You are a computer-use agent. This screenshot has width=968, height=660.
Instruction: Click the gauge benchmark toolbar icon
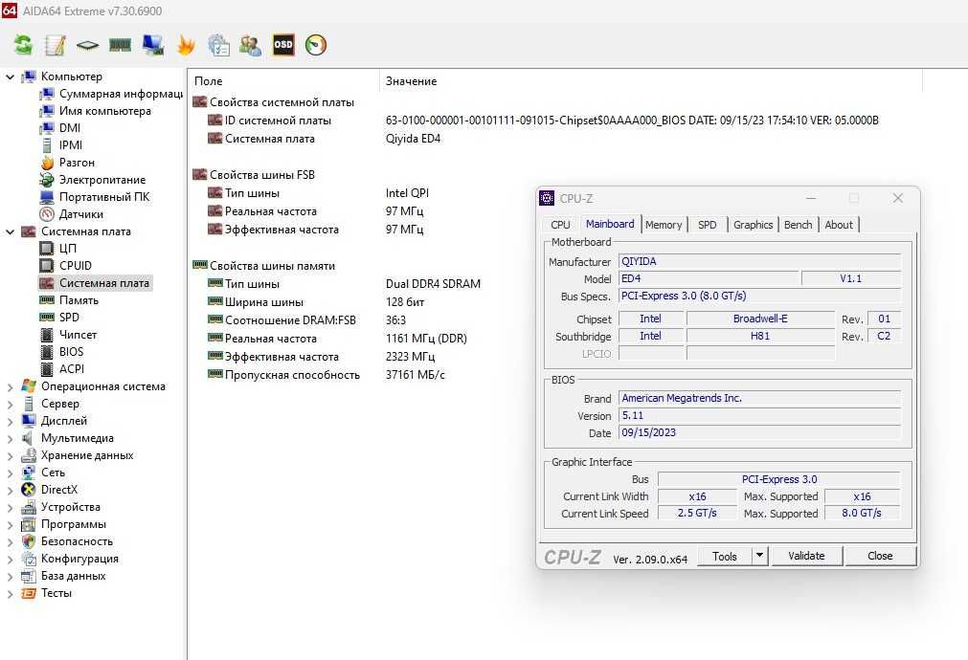[x=315, y=44]
